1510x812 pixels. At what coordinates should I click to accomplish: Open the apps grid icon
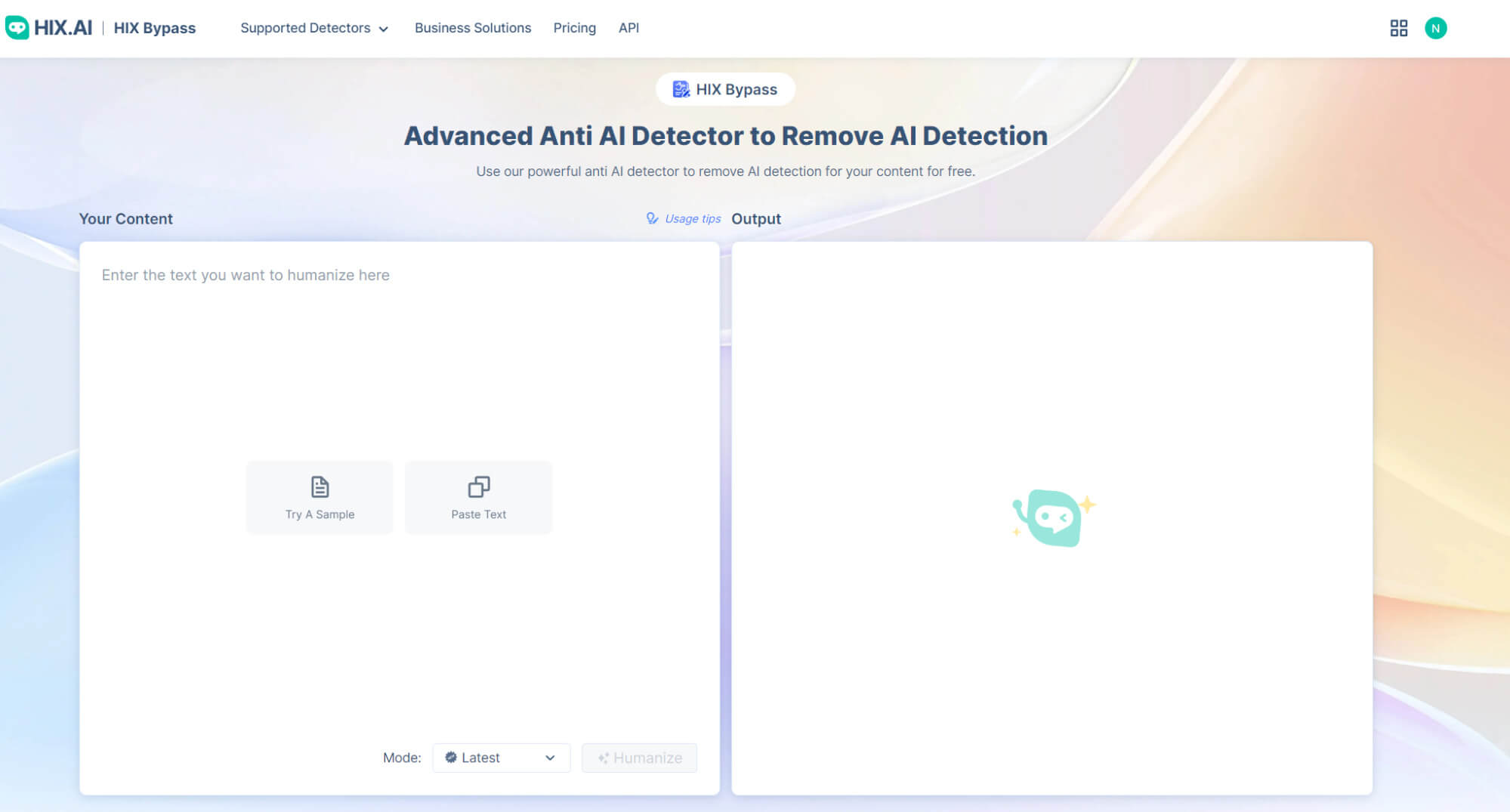(x=1398, y=28)
